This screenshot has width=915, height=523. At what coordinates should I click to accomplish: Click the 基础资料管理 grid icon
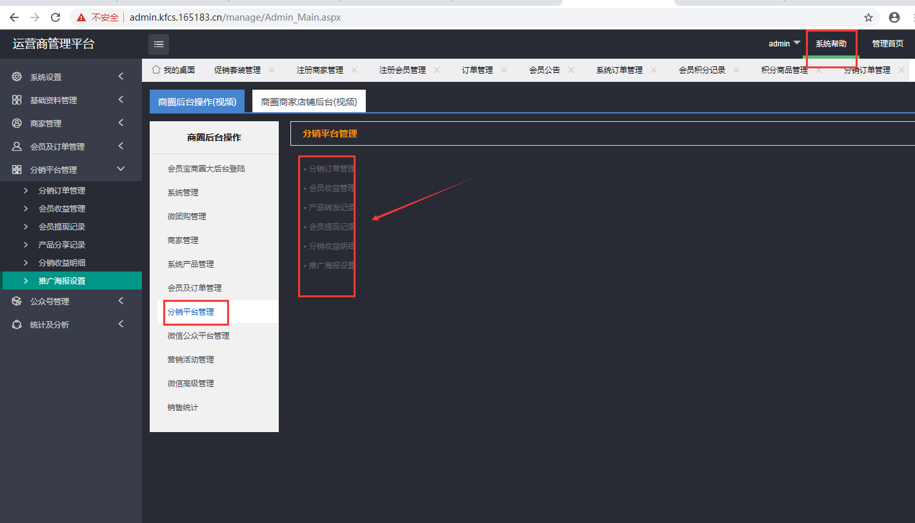[x=17, y=100]
